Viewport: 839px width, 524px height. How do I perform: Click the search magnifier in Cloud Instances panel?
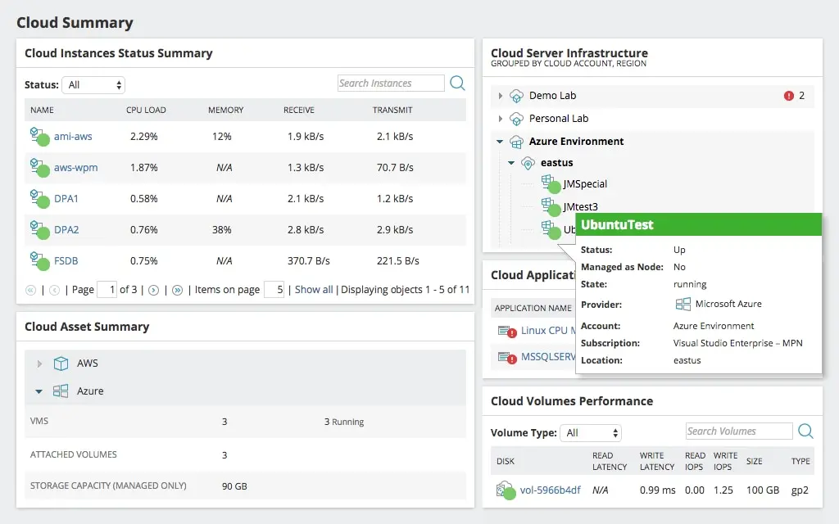457,83
